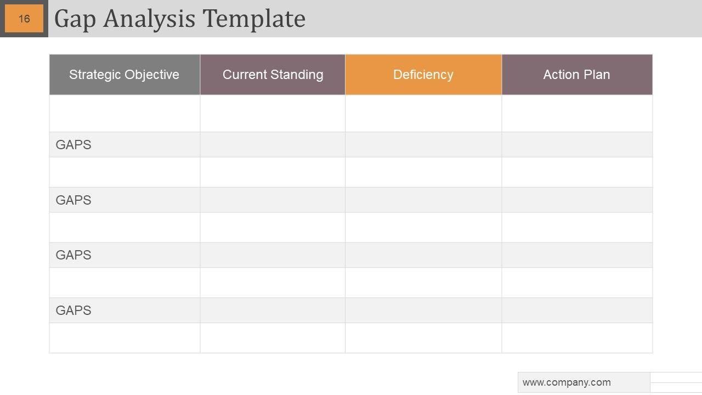702x395 pixels.
Task: Click bottom-left empty cell of the table
Action: tap(124, 338)
